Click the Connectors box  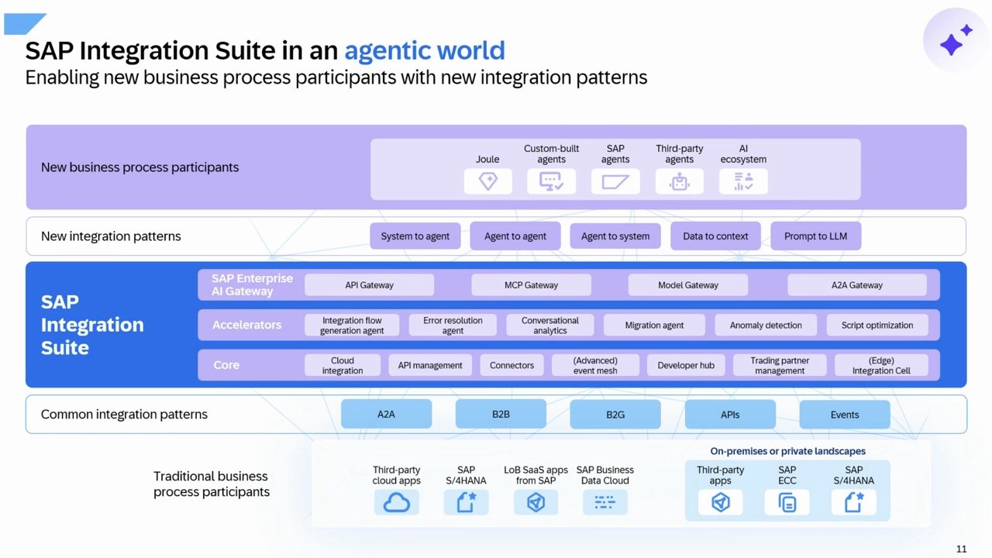click(x=511, y=366)
